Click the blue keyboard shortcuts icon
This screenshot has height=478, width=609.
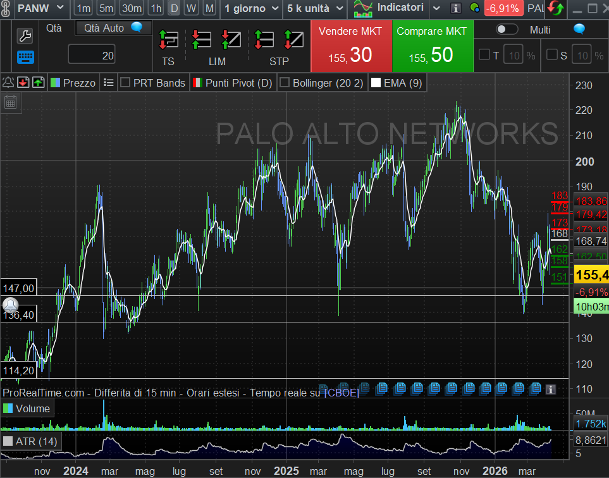(26, 58)
